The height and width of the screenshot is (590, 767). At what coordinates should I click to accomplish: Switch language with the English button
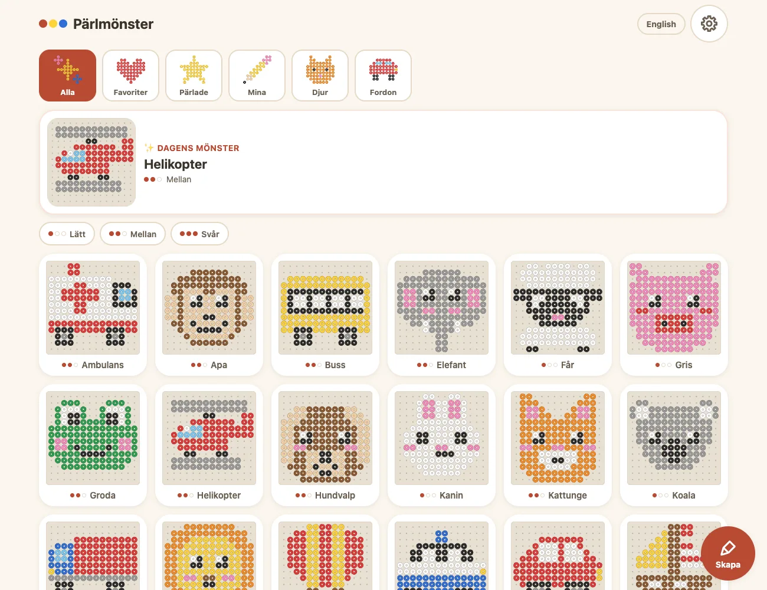661,24
